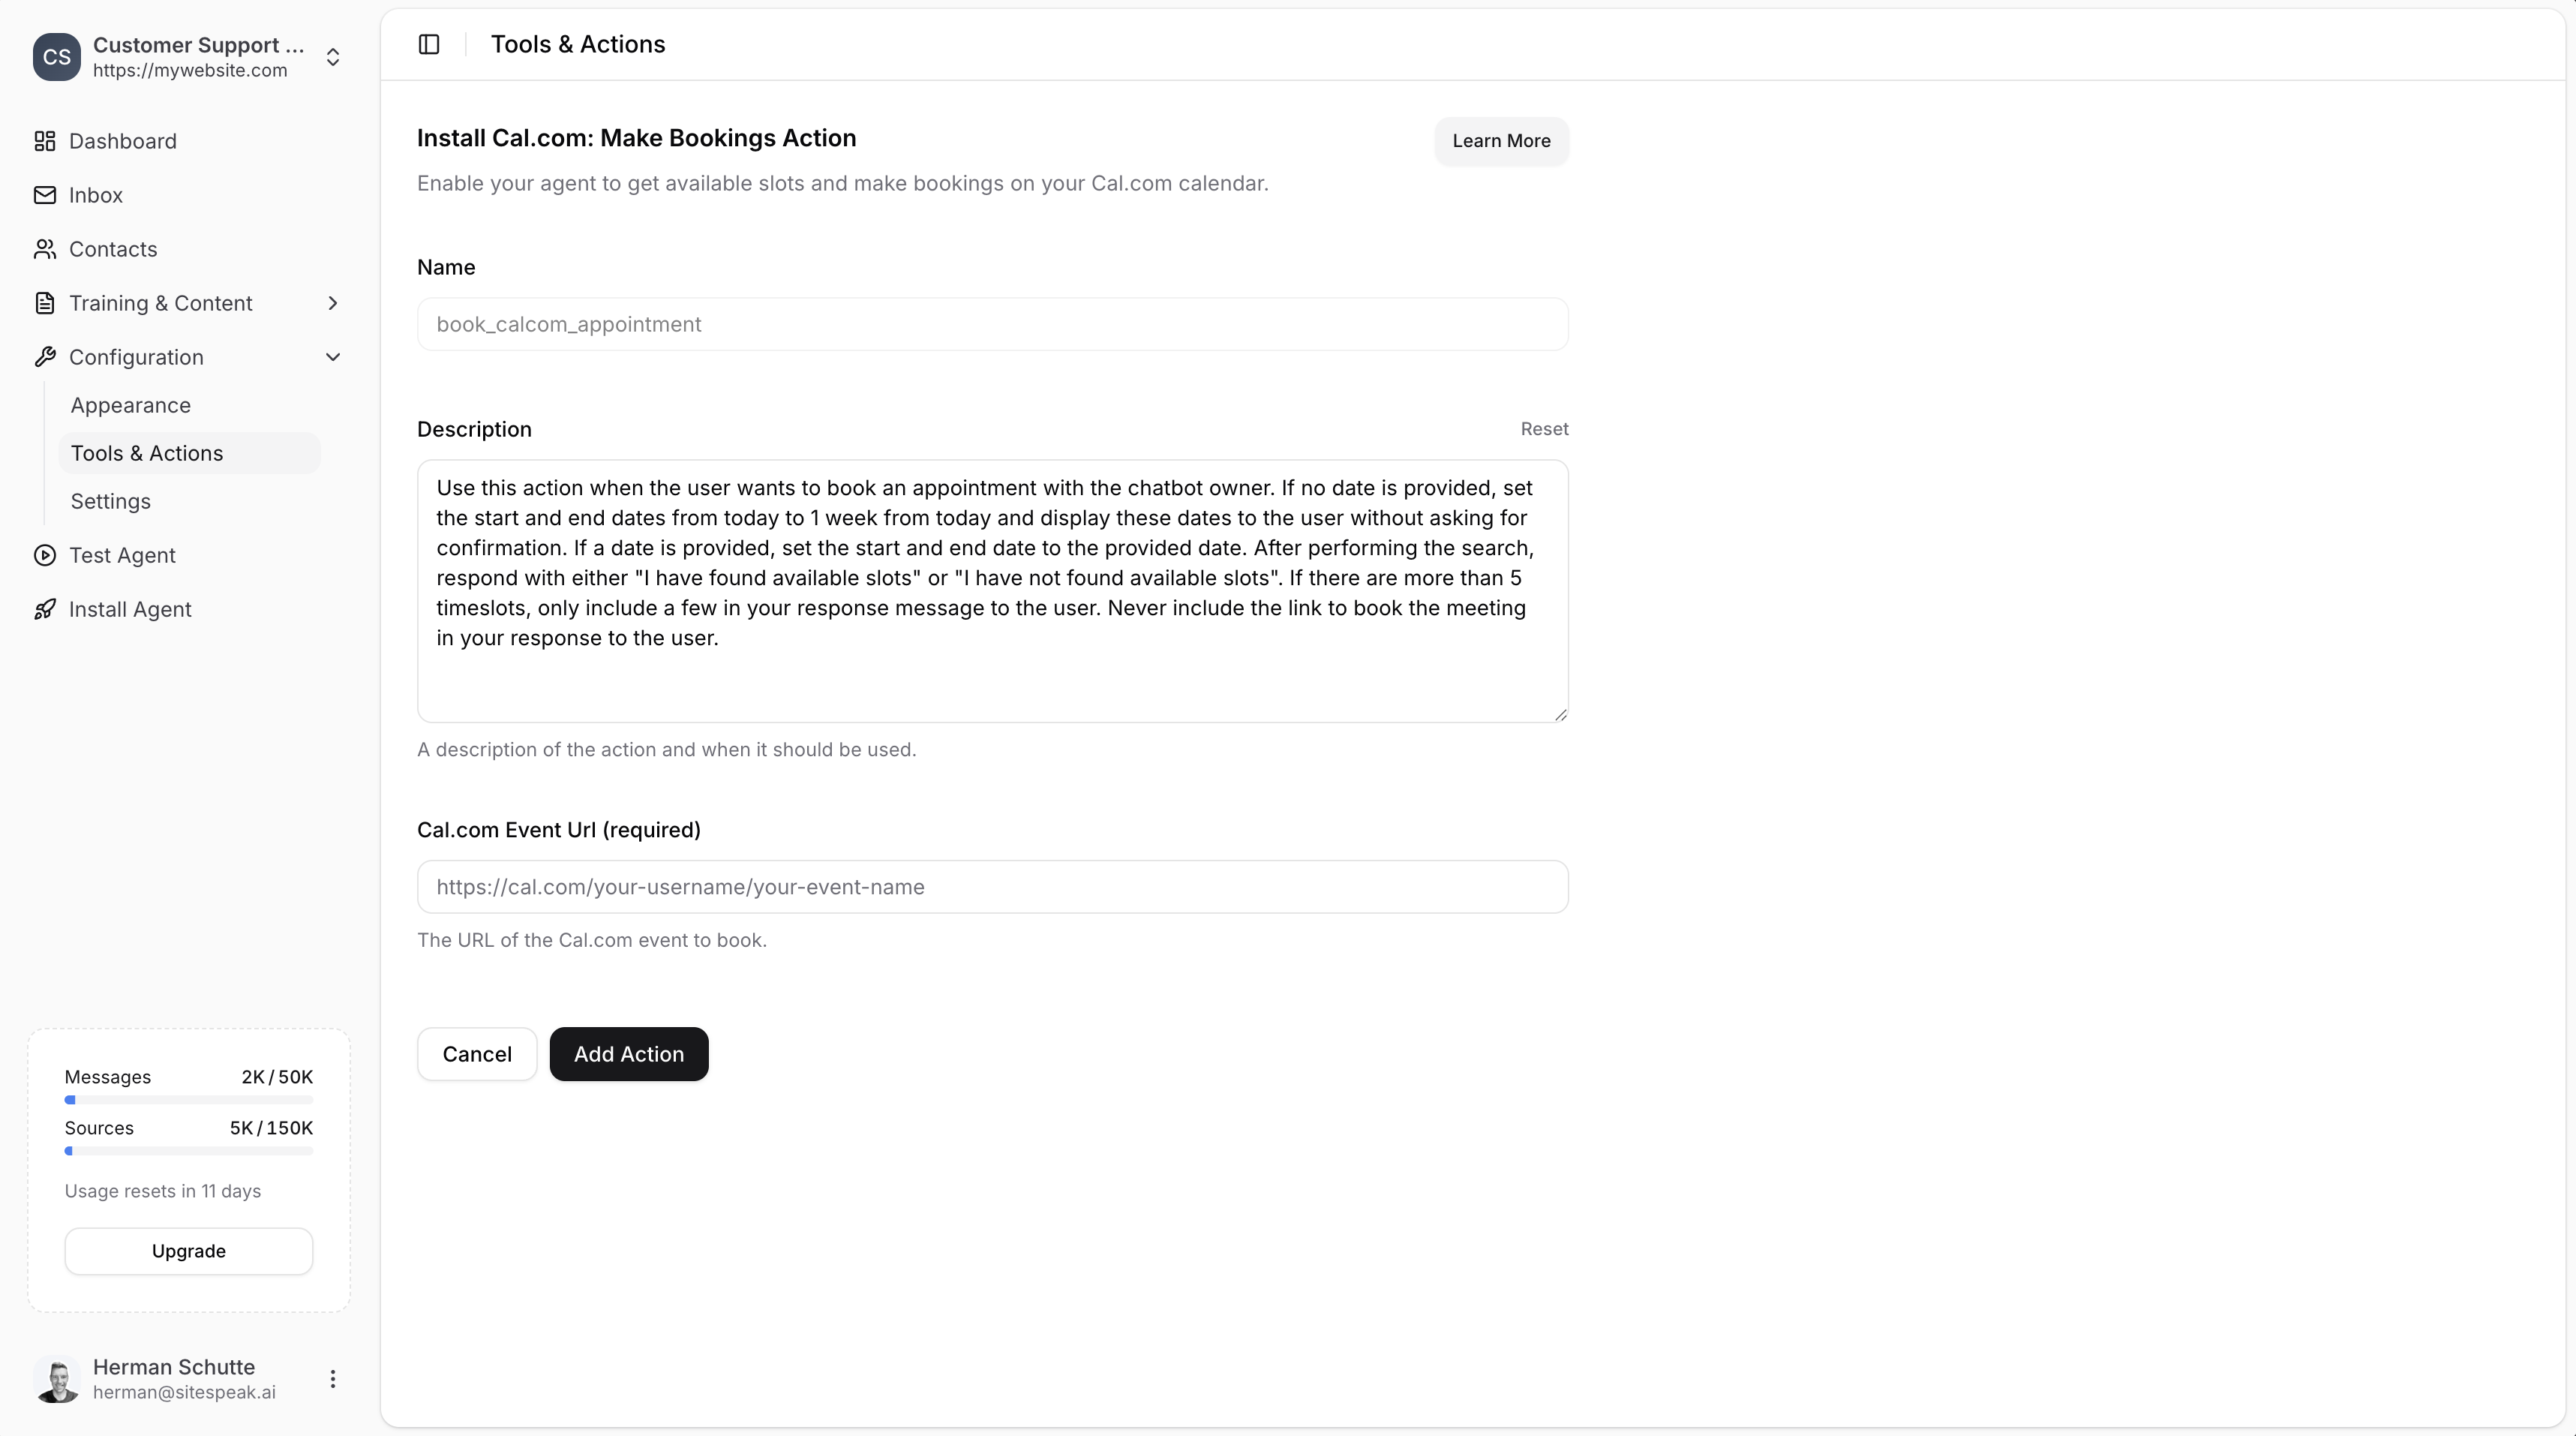Select the Inbox envelope icon

click(x=45, y=195)
